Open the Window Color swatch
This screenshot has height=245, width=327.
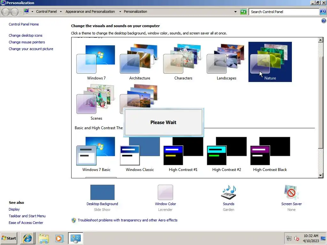click(x=165, y=192)
